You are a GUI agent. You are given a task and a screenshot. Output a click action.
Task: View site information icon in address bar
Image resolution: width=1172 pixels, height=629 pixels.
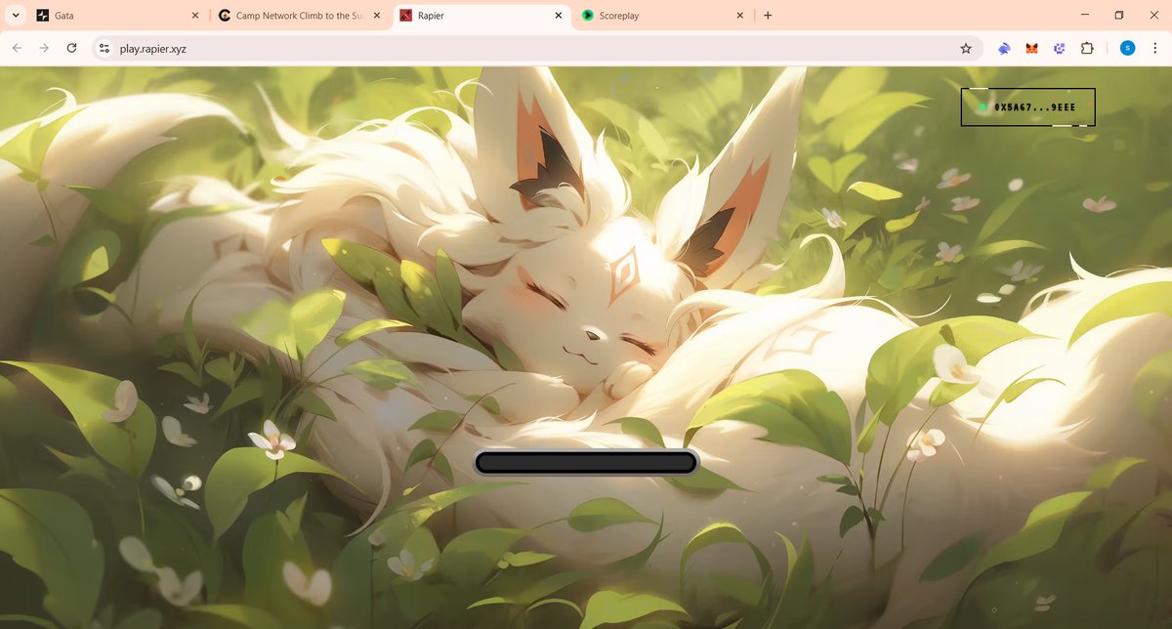(x=105, y=48)
